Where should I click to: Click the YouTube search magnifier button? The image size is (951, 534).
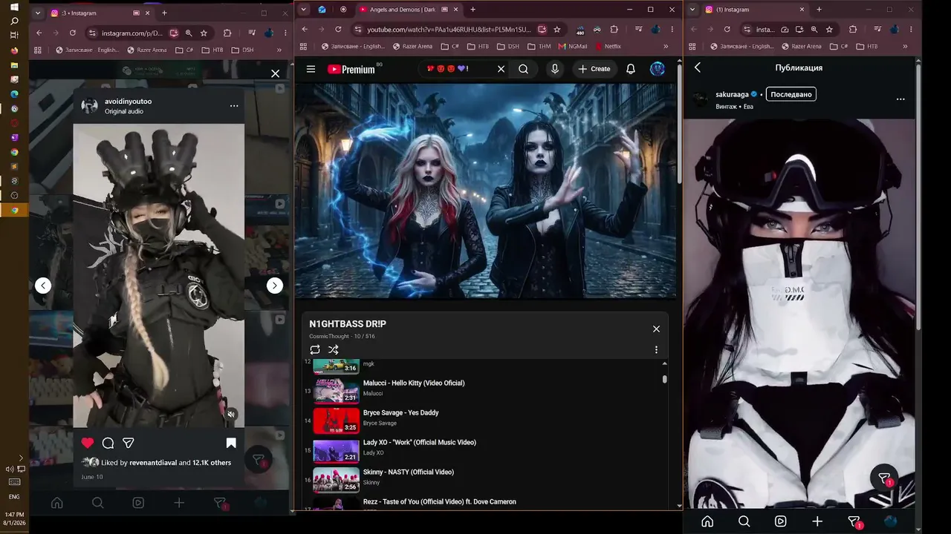point(524,69)
